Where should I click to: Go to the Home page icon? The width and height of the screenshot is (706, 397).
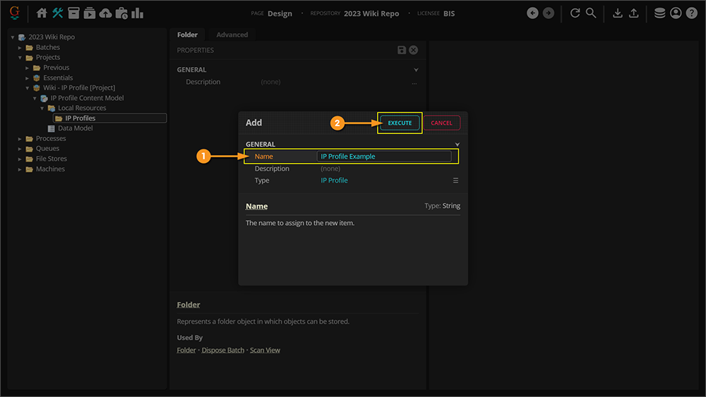click(42, 13)
